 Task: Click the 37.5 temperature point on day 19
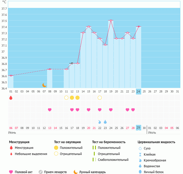[111, 20]
